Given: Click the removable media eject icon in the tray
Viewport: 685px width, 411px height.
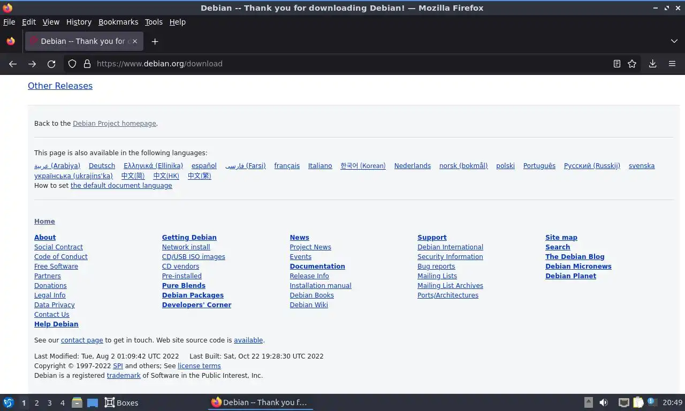Looking at the screenshot, I should click(589, 402).
